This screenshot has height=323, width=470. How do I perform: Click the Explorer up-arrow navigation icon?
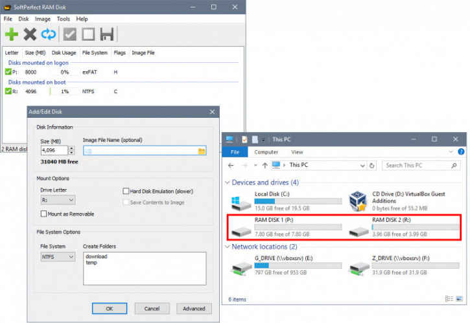click(x=264, y=165)
